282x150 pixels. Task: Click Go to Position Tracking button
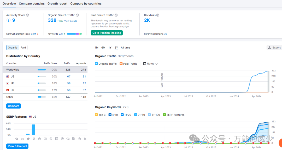click(x=107, y=33)
